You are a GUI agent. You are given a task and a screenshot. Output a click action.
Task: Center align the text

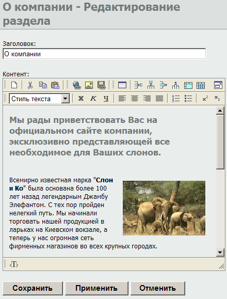point(135,99)
